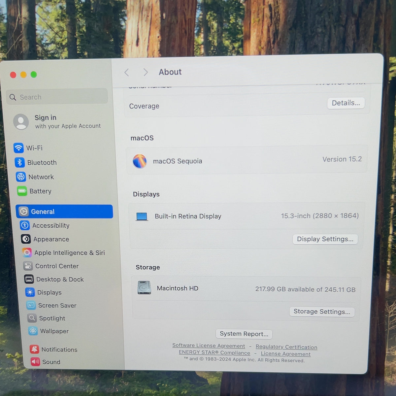
Task: Minimize window with yellow button
Action: coord(23,75)
